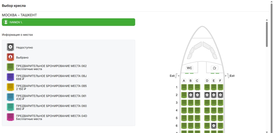Click the purple 688 ₽ seat swatch
The image size is (273, 133).
(10, 77)
